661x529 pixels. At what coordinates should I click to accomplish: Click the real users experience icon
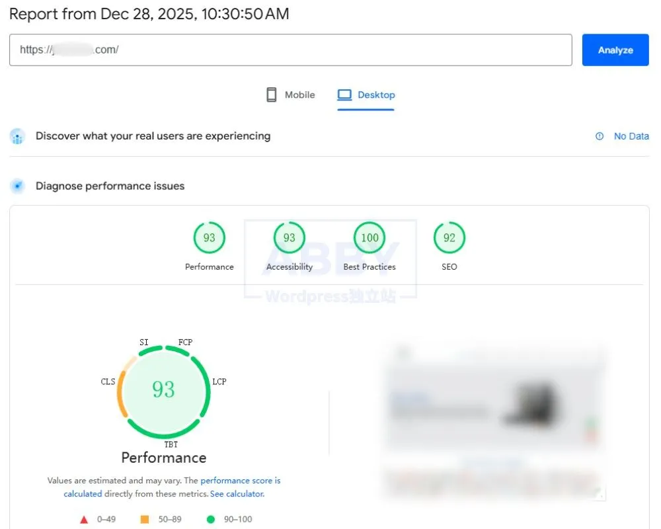[x=18, y=136]
